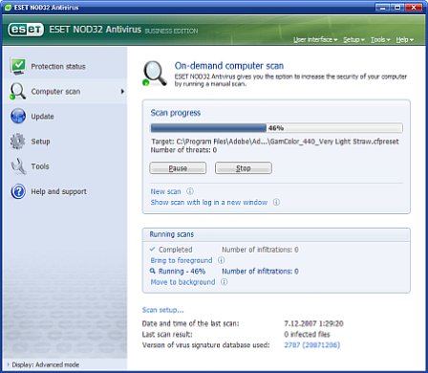Select Setup in sidebar
428x373 pixels.
point(65,142)
